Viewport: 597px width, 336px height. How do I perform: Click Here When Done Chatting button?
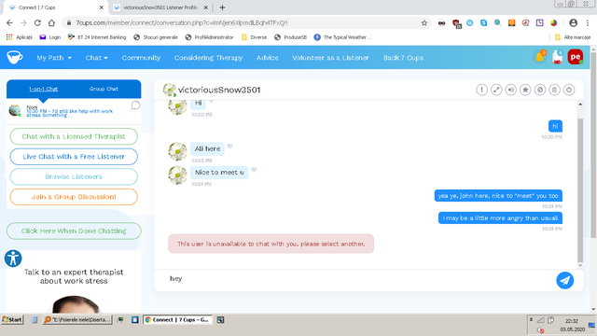(x=74, y=231)
